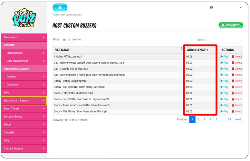Expand the account dropdown caret at top right
The width and height of the screenshot is (250, 161).
point(240,7)
